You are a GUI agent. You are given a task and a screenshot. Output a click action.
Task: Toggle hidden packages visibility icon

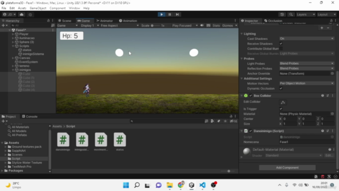[233, 121]
